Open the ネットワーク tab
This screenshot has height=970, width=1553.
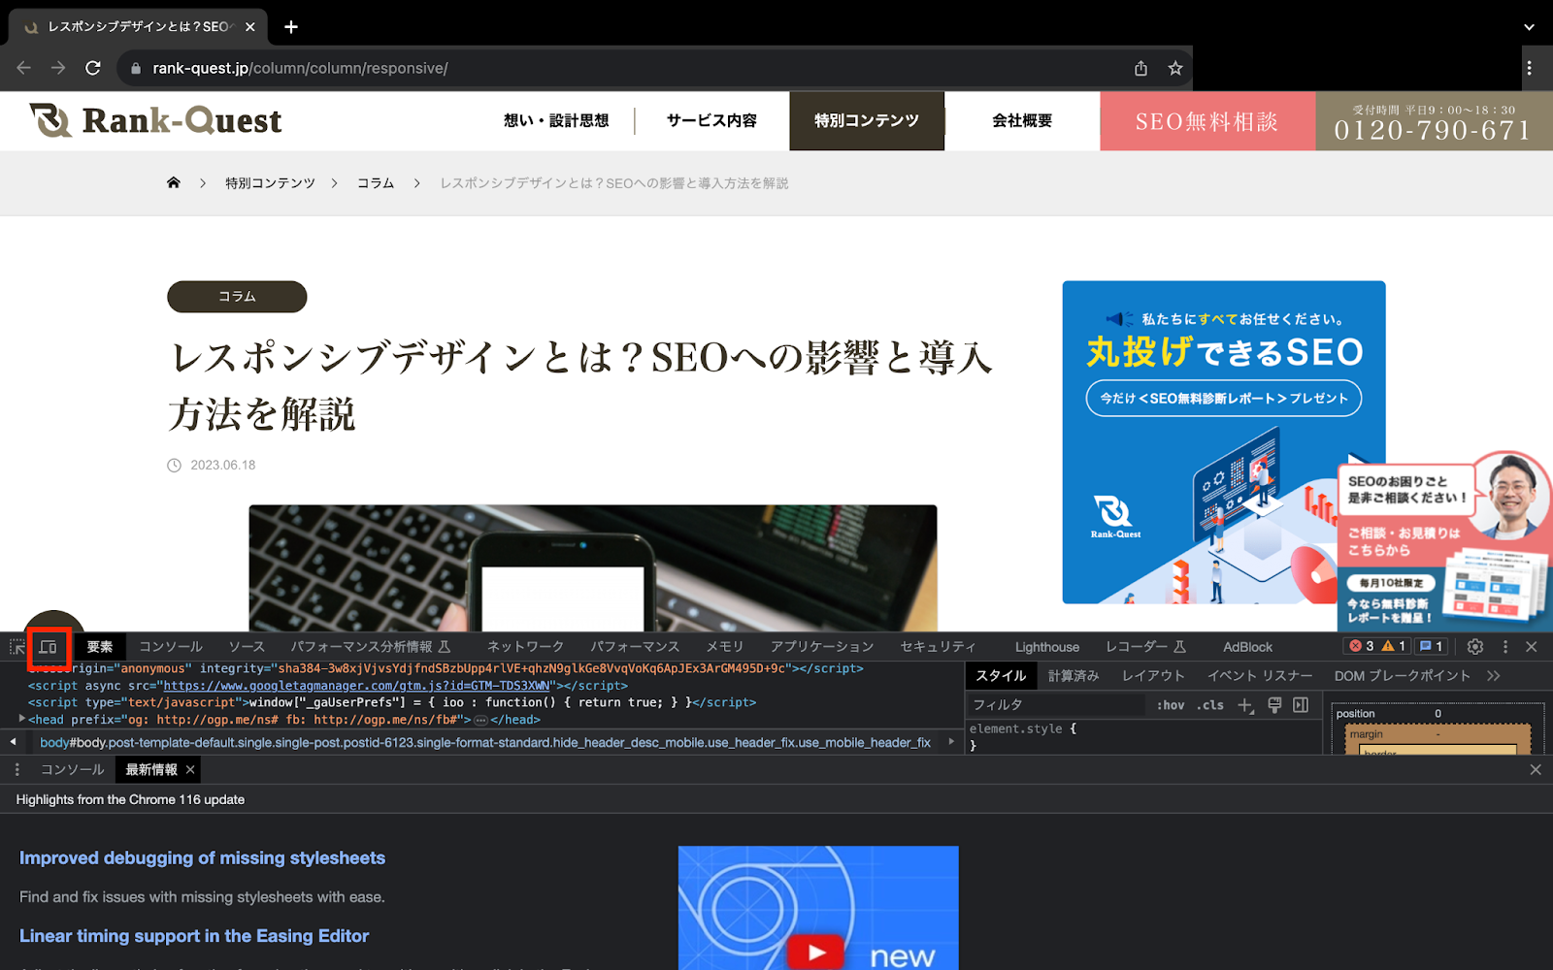[525, 647]
